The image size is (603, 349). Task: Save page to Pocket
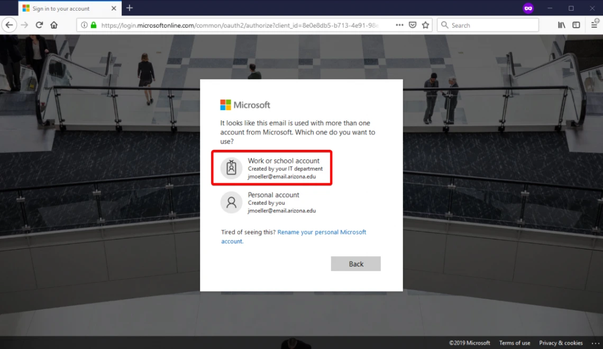[413, 25]
